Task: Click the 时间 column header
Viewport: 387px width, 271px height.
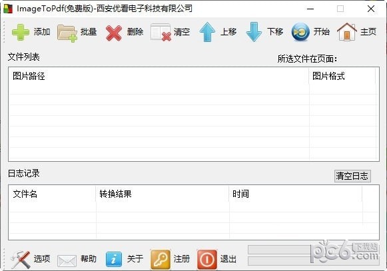Action: tap(296, 194)
